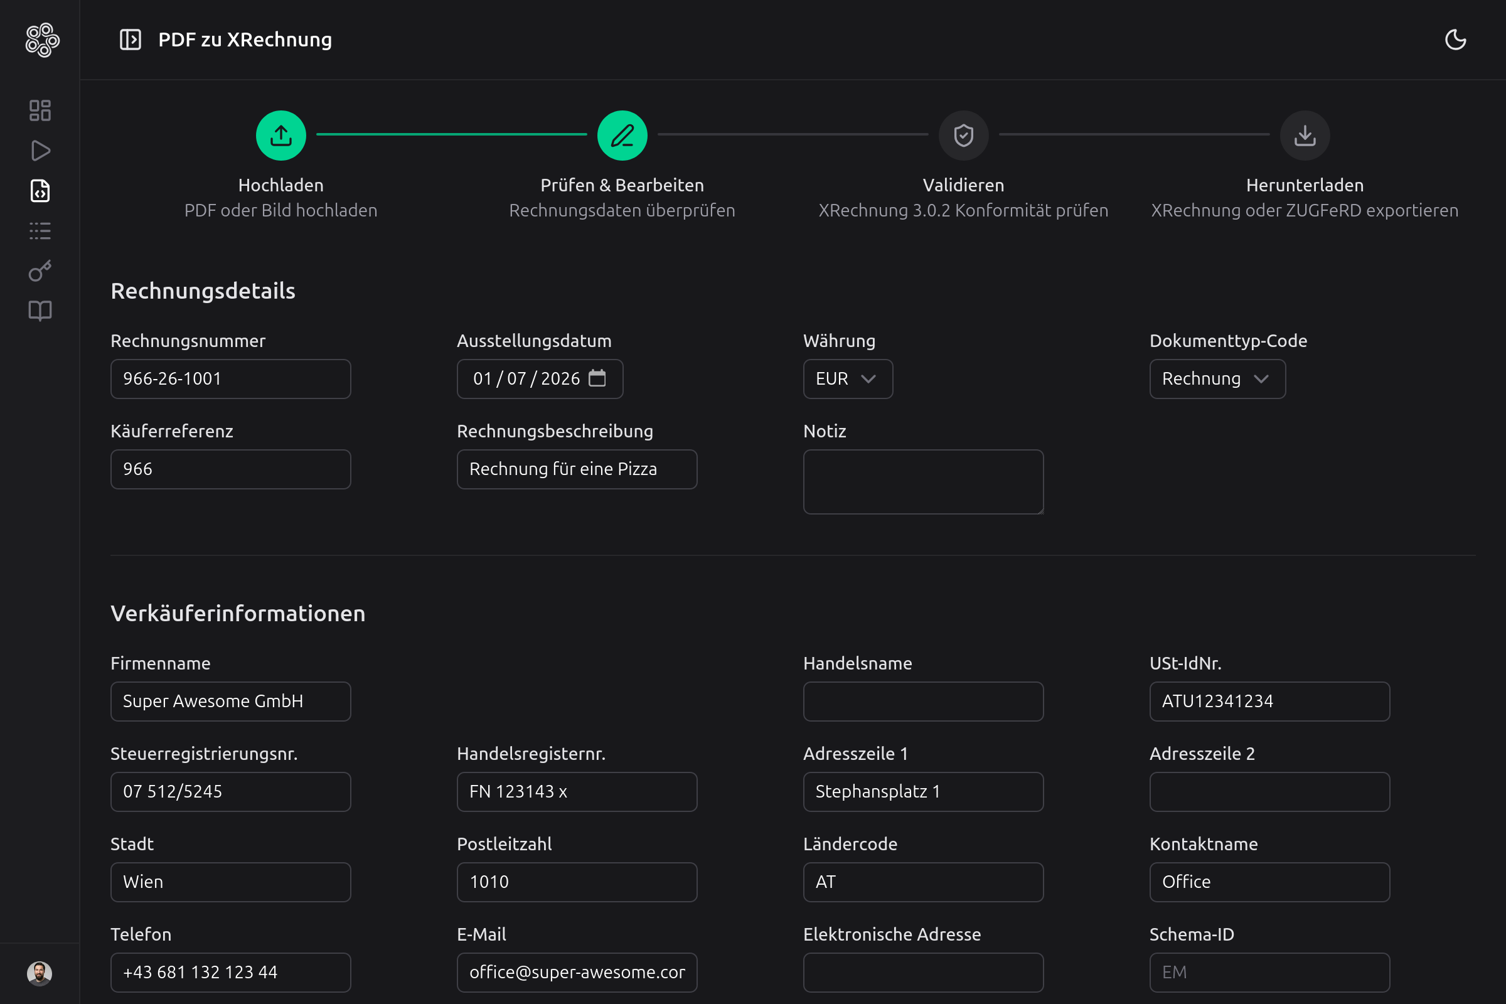Click into the Rechnungsnummer field
This screenshot has height=1004, width=1506.
tap(230, 379)
